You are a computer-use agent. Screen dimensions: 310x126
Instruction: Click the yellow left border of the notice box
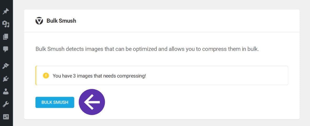pos(36,76)
